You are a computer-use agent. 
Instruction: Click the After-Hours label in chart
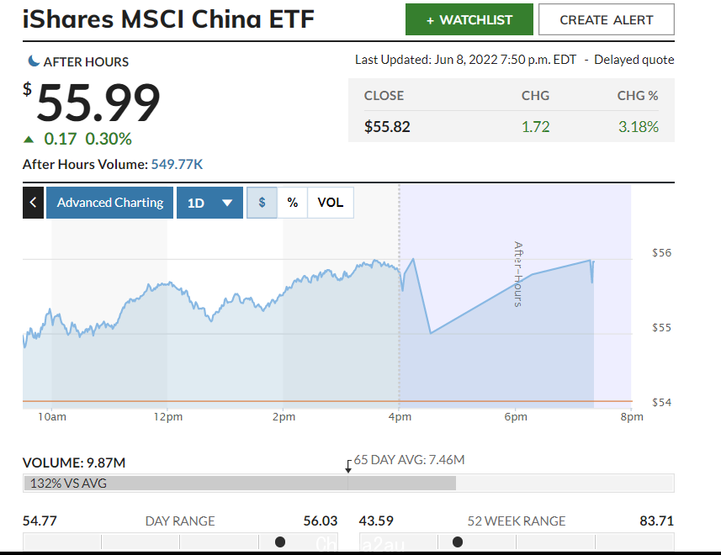(518, 274)
